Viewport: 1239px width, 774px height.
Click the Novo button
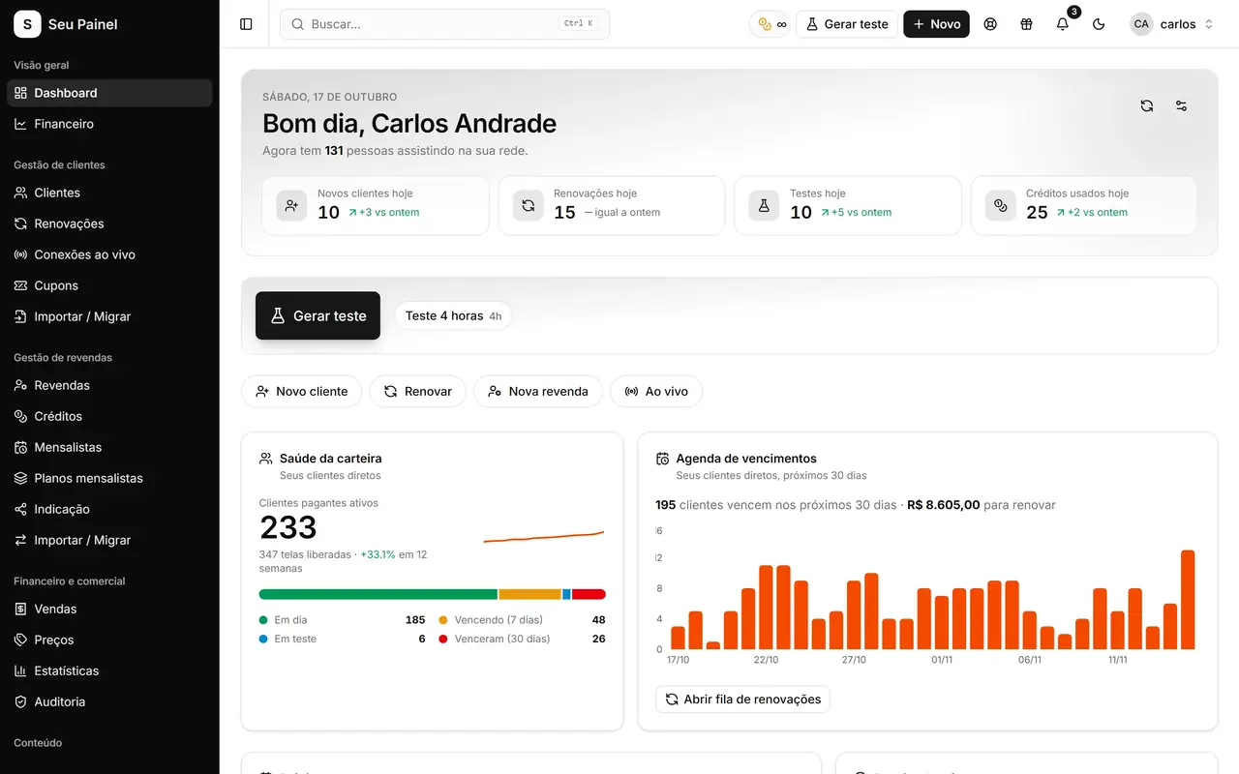click(x=936, y=24)
